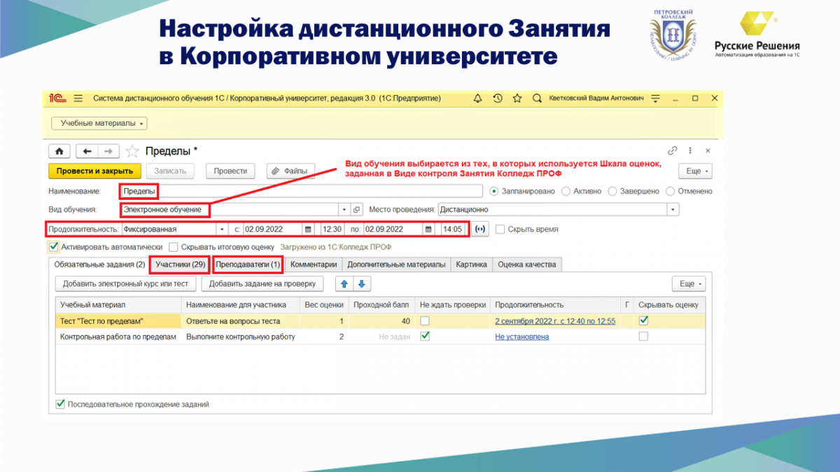The image size is (840, 472).
Task: Click the Записать button
Action: coord(169,171)
